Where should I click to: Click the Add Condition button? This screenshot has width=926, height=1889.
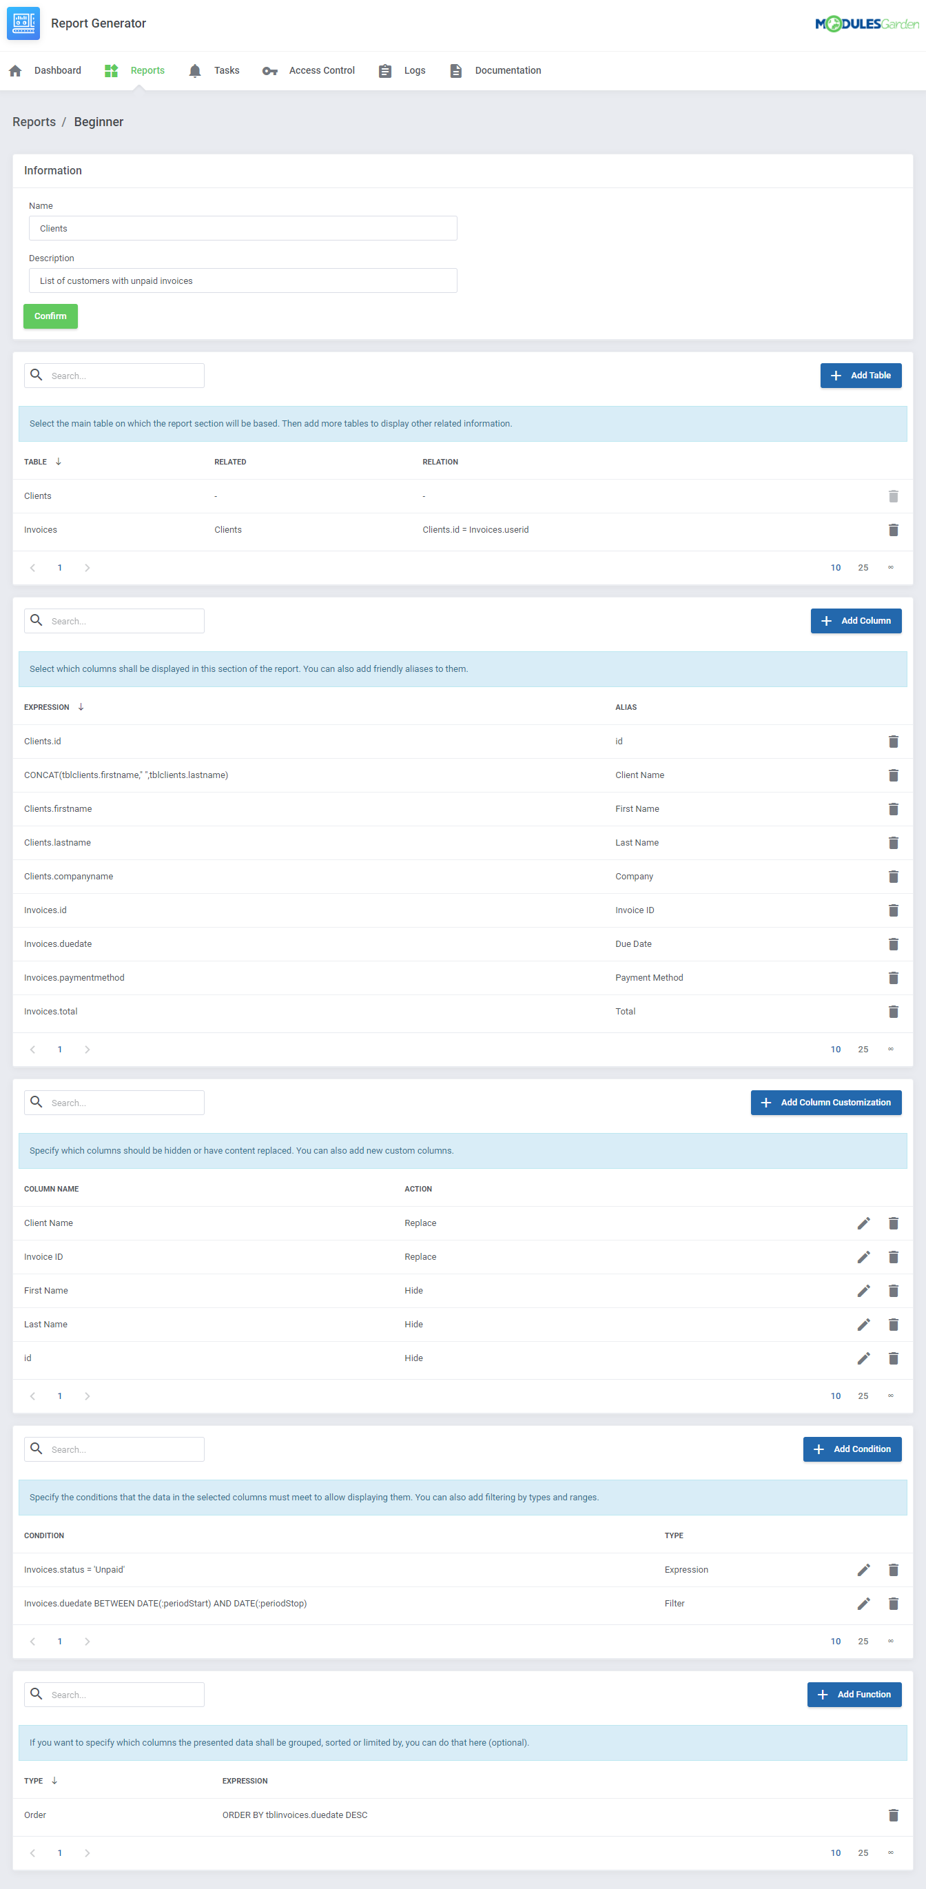click(852, 1449)
